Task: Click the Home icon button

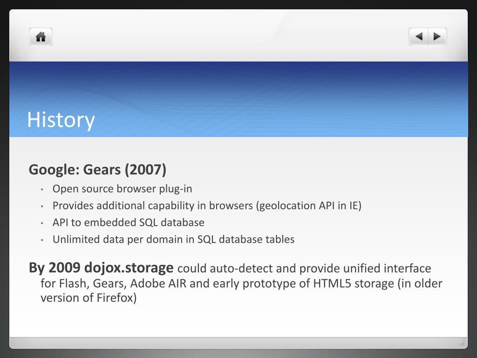Action: point(41,37)
